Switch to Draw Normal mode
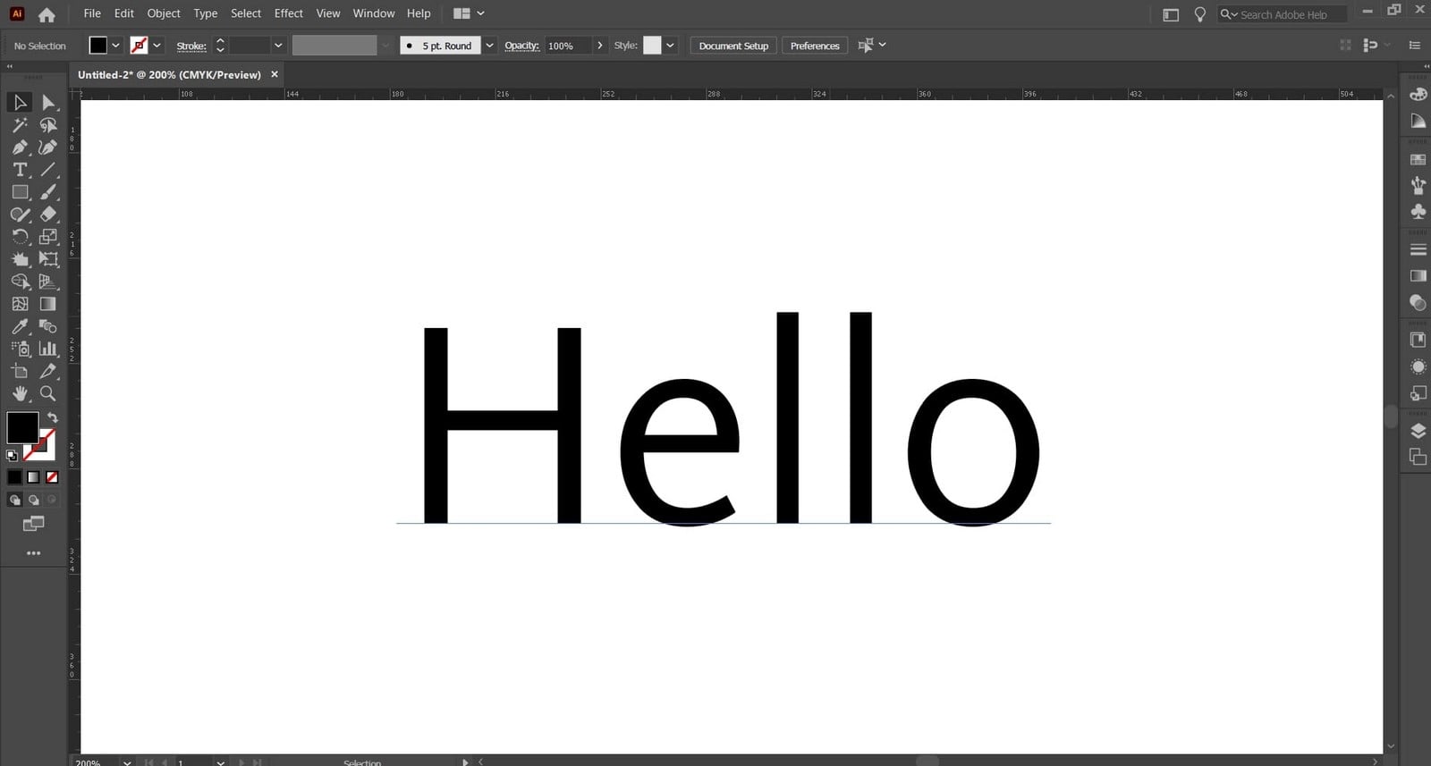 pos(14,501)
